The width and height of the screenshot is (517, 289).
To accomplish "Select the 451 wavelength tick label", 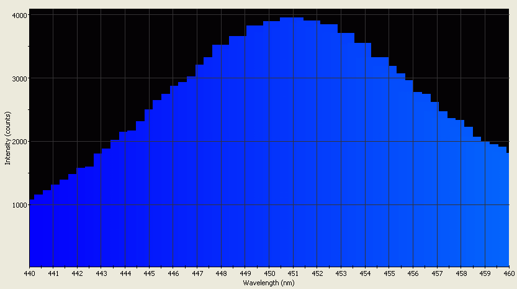I will click(293, 273).
